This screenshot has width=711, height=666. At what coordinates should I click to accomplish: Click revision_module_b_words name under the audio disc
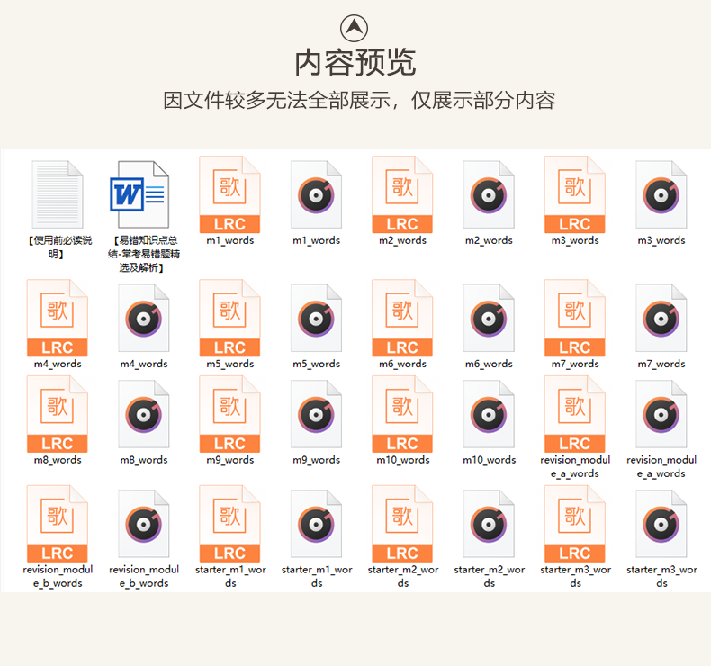(x=144, y=576)
